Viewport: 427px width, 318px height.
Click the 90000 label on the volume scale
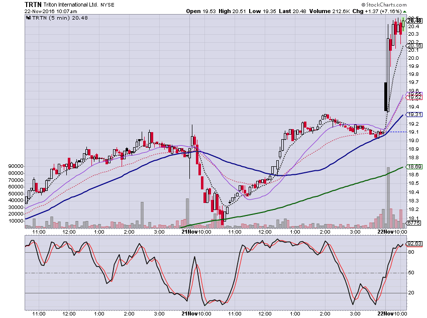pos(16,166)
